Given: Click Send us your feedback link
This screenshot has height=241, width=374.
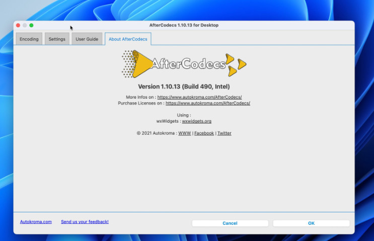Looking at the screenshot, I should [x=85, y=222].
